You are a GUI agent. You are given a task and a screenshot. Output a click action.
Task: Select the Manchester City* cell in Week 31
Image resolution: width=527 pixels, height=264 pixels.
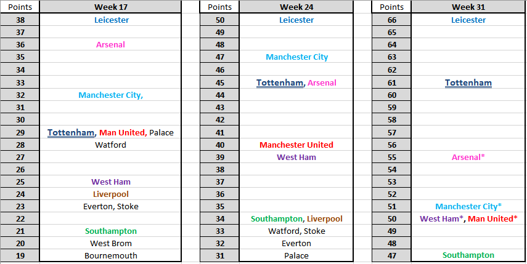468,206
